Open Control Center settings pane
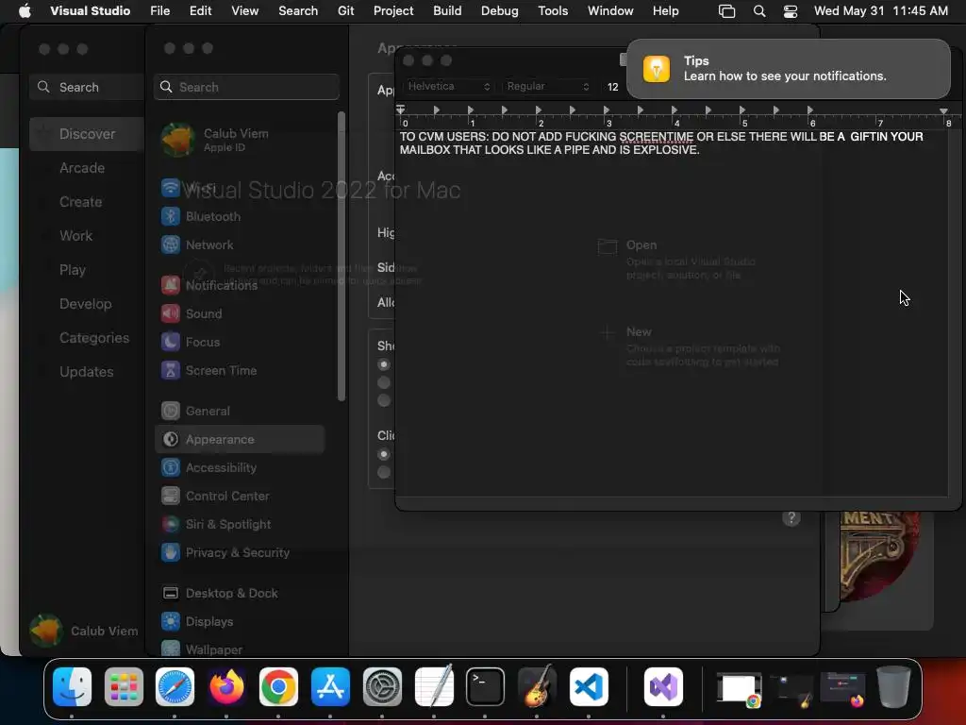 pyautogui.click(x=241, y=496)
